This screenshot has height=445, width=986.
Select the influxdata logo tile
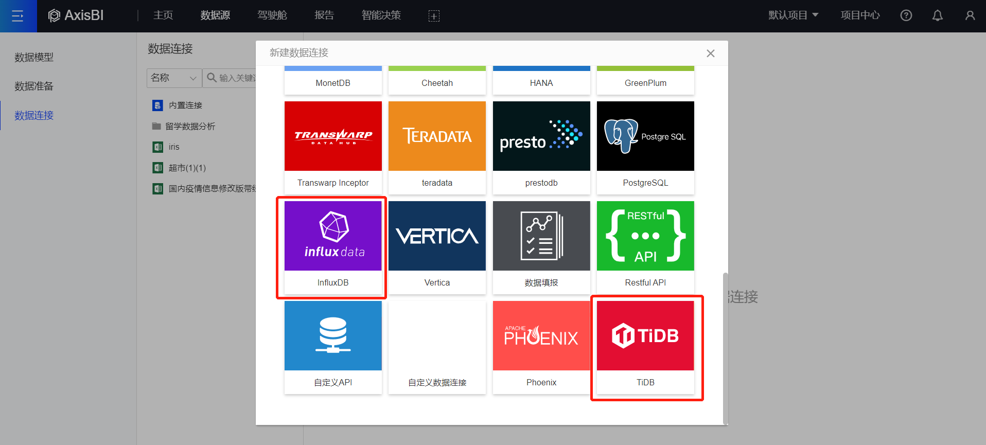(x=333, y=236)
